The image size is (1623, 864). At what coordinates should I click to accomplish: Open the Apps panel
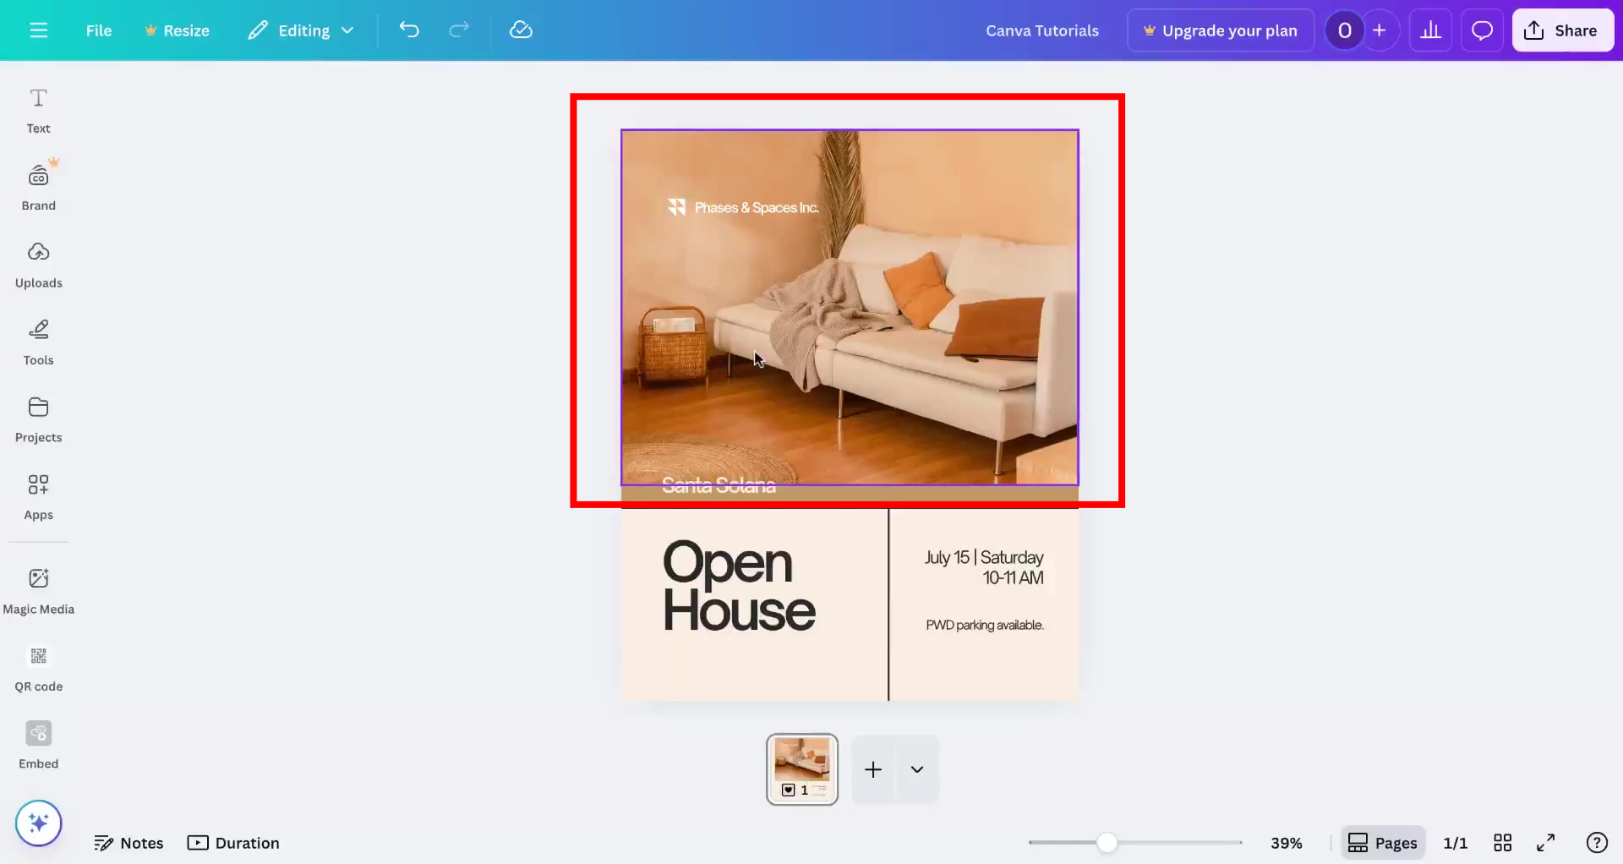[x=38, y=495]
